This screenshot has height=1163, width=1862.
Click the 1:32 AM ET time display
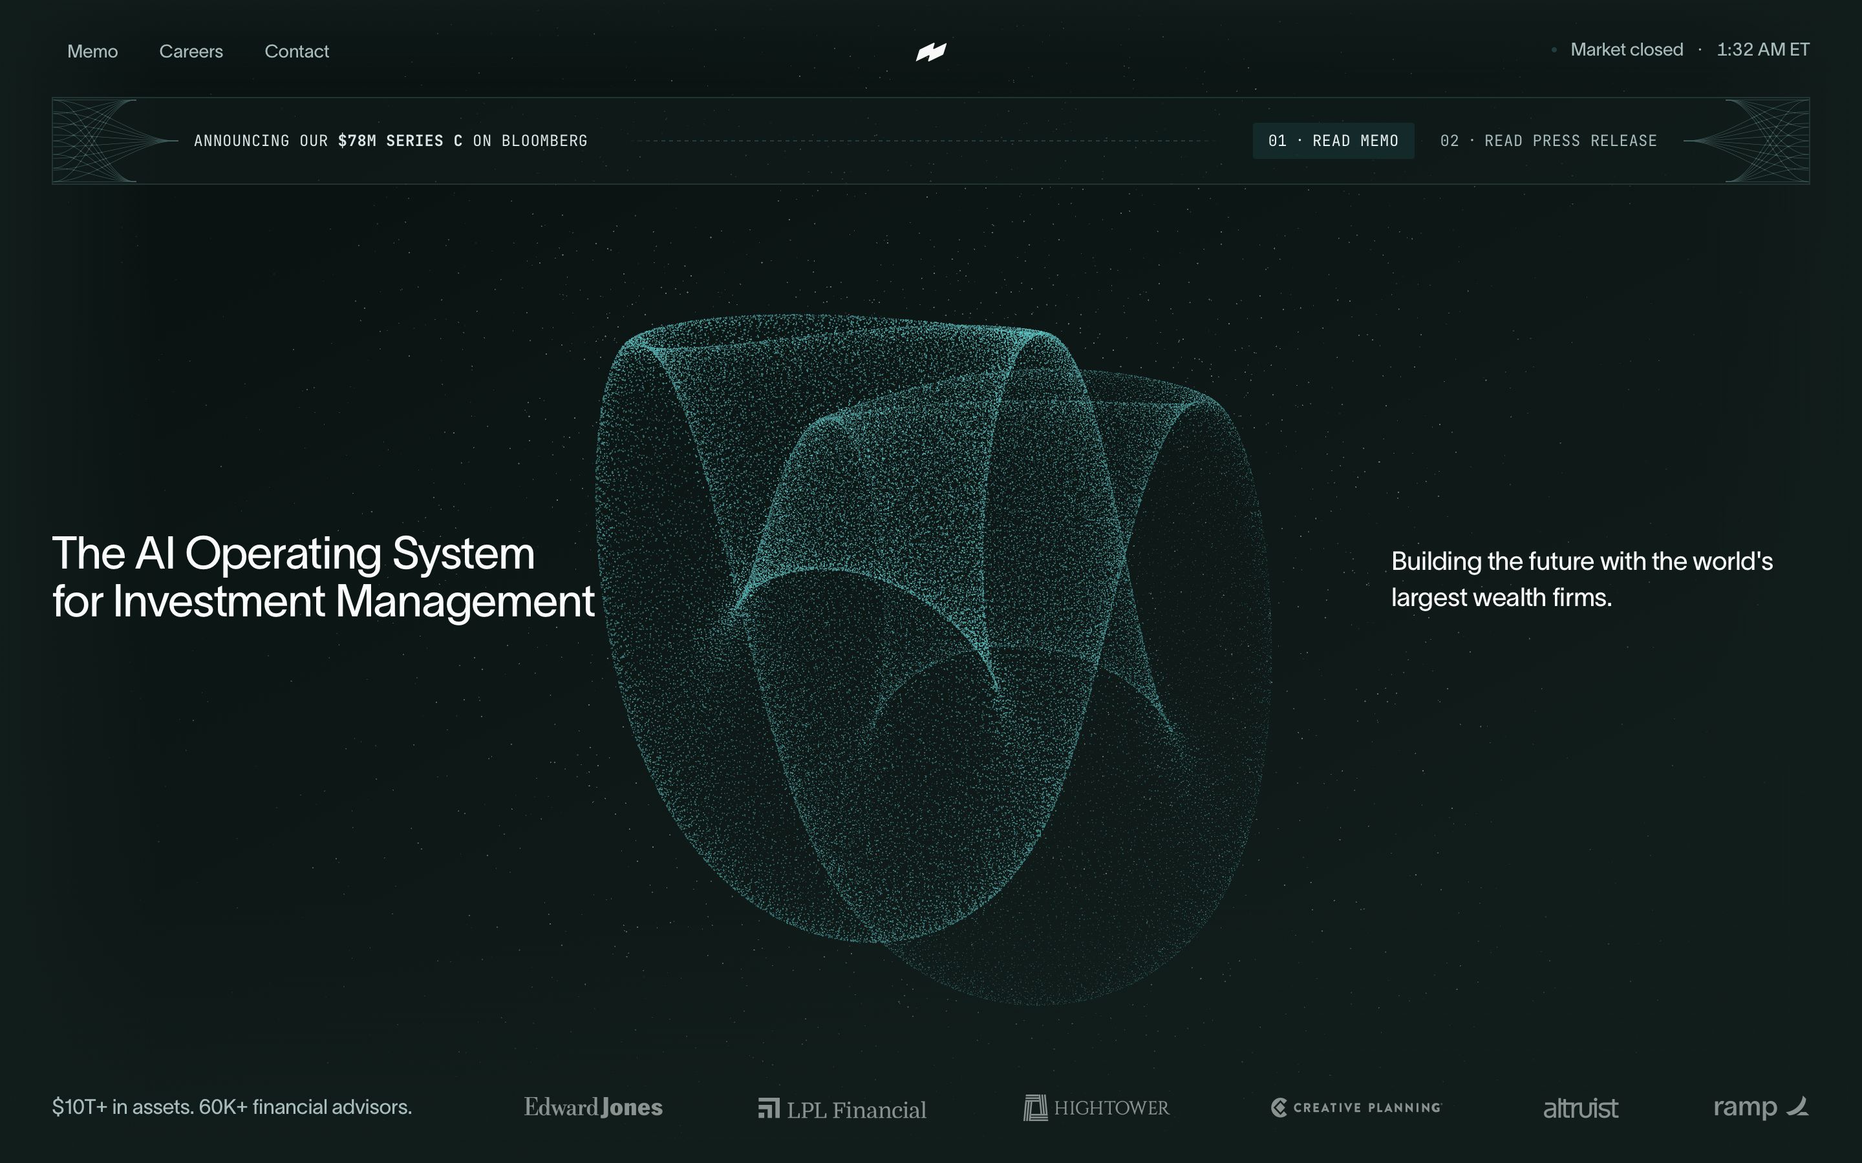(1762, 50)
